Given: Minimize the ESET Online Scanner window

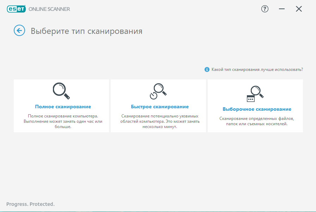Looking at the screenshot, I should click(281, 9).
